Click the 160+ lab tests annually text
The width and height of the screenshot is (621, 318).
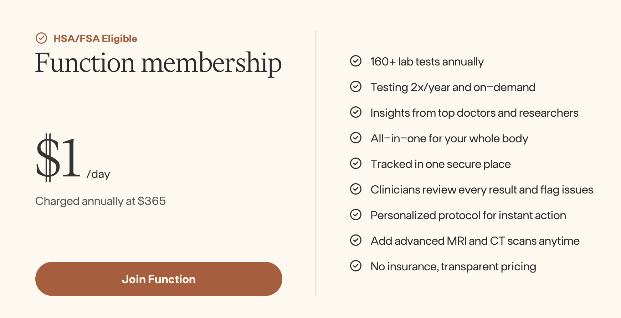tap(427, 62)
